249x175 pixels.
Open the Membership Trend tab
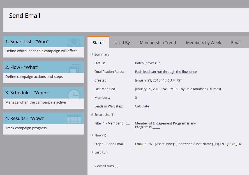click(158, 43)
